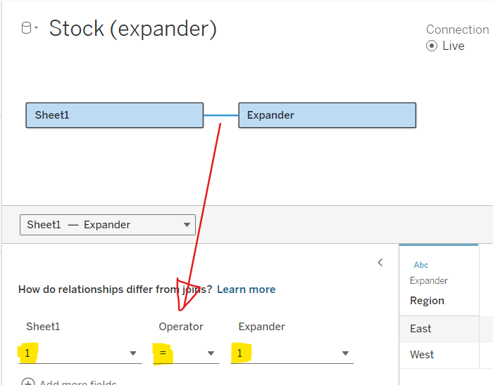Screen dimensions: 493x385
Task: Click the Stock (expander) data source title
Action: tap(132, 29)
